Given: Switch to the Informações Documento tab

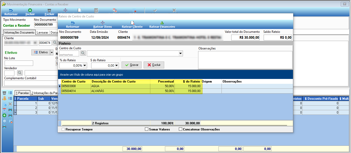Looking at the screenshot, I should (19, 33).
